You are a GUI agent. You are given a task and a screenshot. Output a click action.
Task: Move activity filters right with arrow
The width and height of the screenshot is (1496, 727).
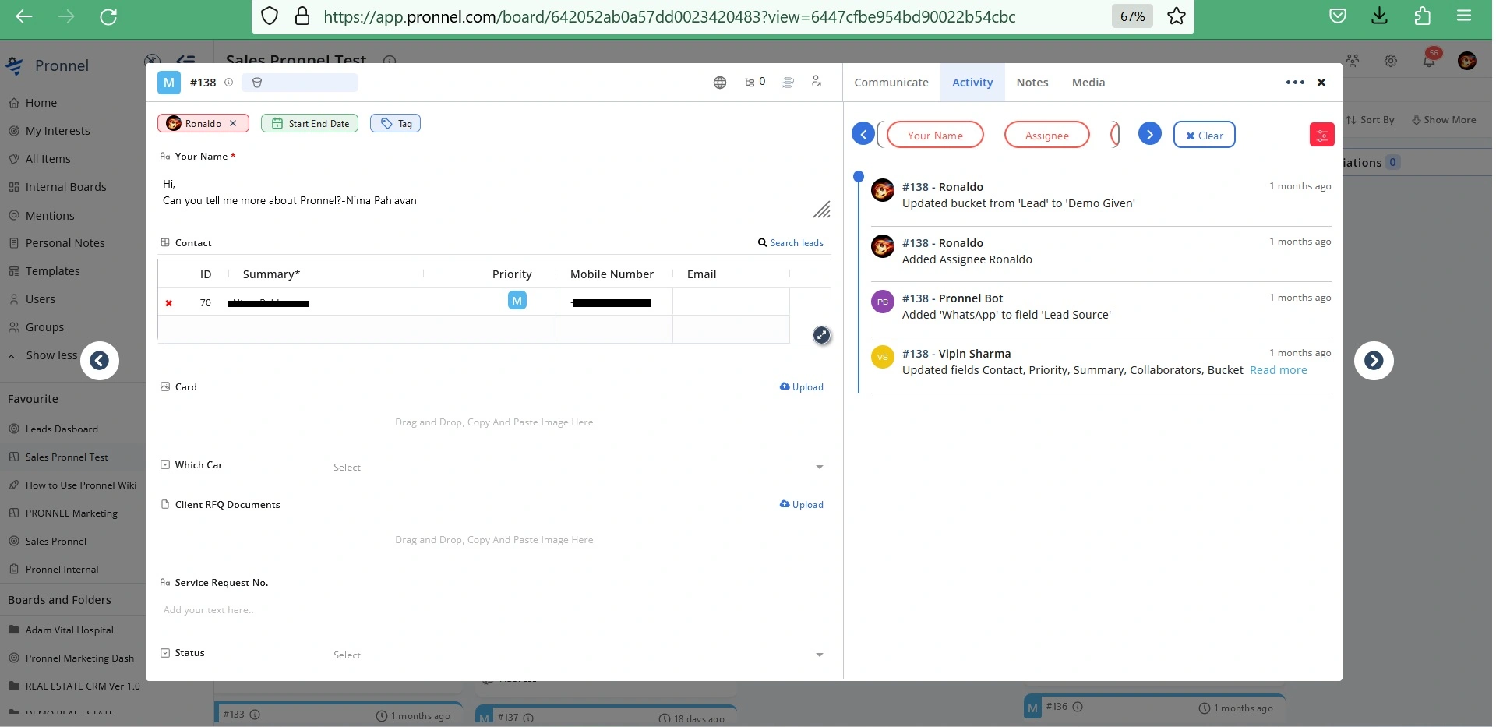1150,135
